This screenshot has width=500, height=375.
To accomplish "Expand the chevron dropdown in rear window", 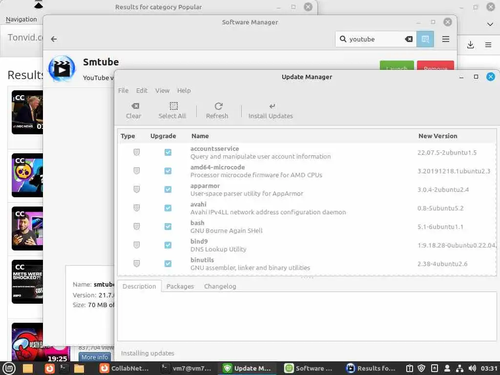I will (x=490, y=24).
